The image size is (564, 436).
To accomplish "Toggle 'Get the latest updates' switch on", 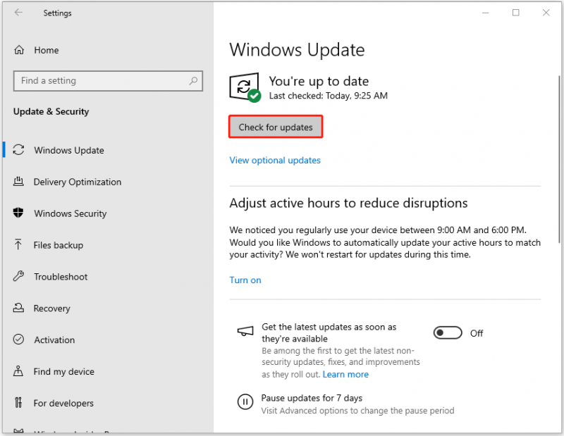I will click(x=448, y=333).
